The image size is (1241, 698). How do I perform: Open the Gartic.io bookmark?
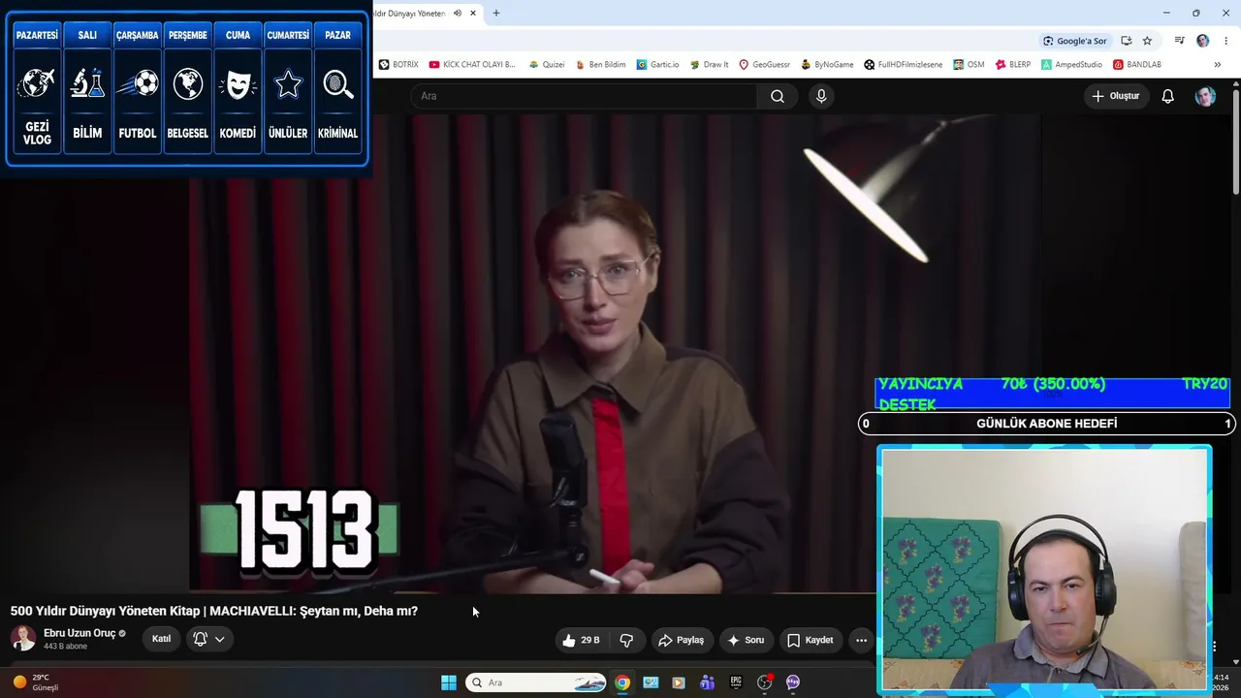click(x=657, y=65)
